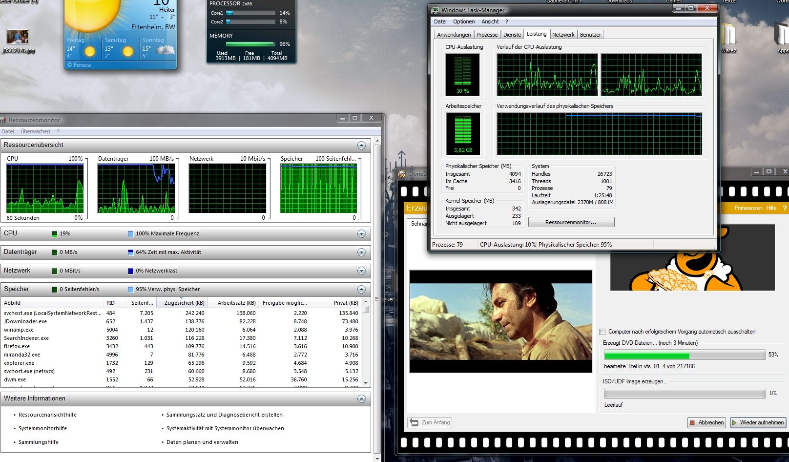Click Prozesse: 79 in Task-Manager status bar
Screen dimensions: 789x462
[x=447, y=245]
